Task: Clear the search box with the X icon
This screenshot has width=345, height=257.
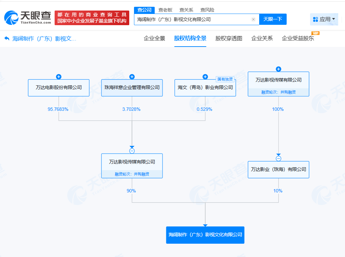Action: tap(253, 19)
